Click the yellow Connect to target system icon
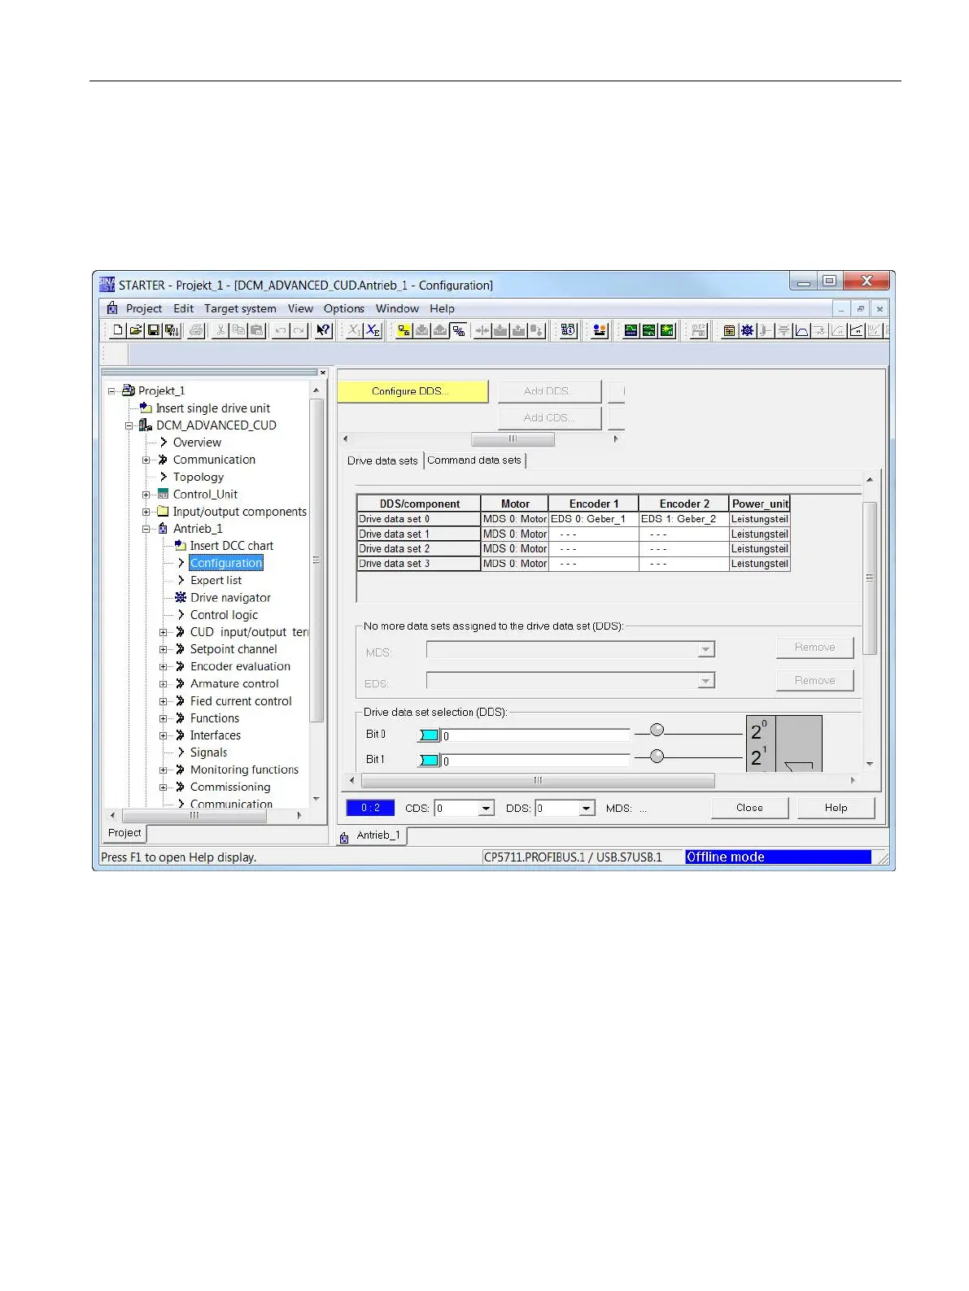This screenshot has height=1291, width=969. click(404, 330)
